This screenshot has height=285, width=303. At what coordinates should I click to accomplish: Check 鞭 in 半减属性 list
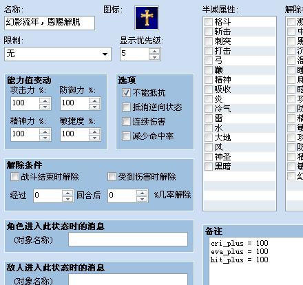[209, 70]
